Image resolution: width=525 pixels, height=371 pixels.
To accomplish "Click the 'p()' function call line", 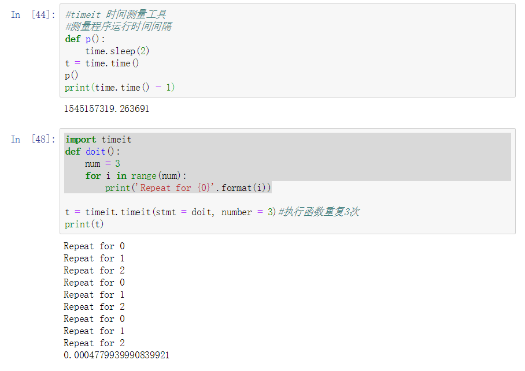I will 71,75.
